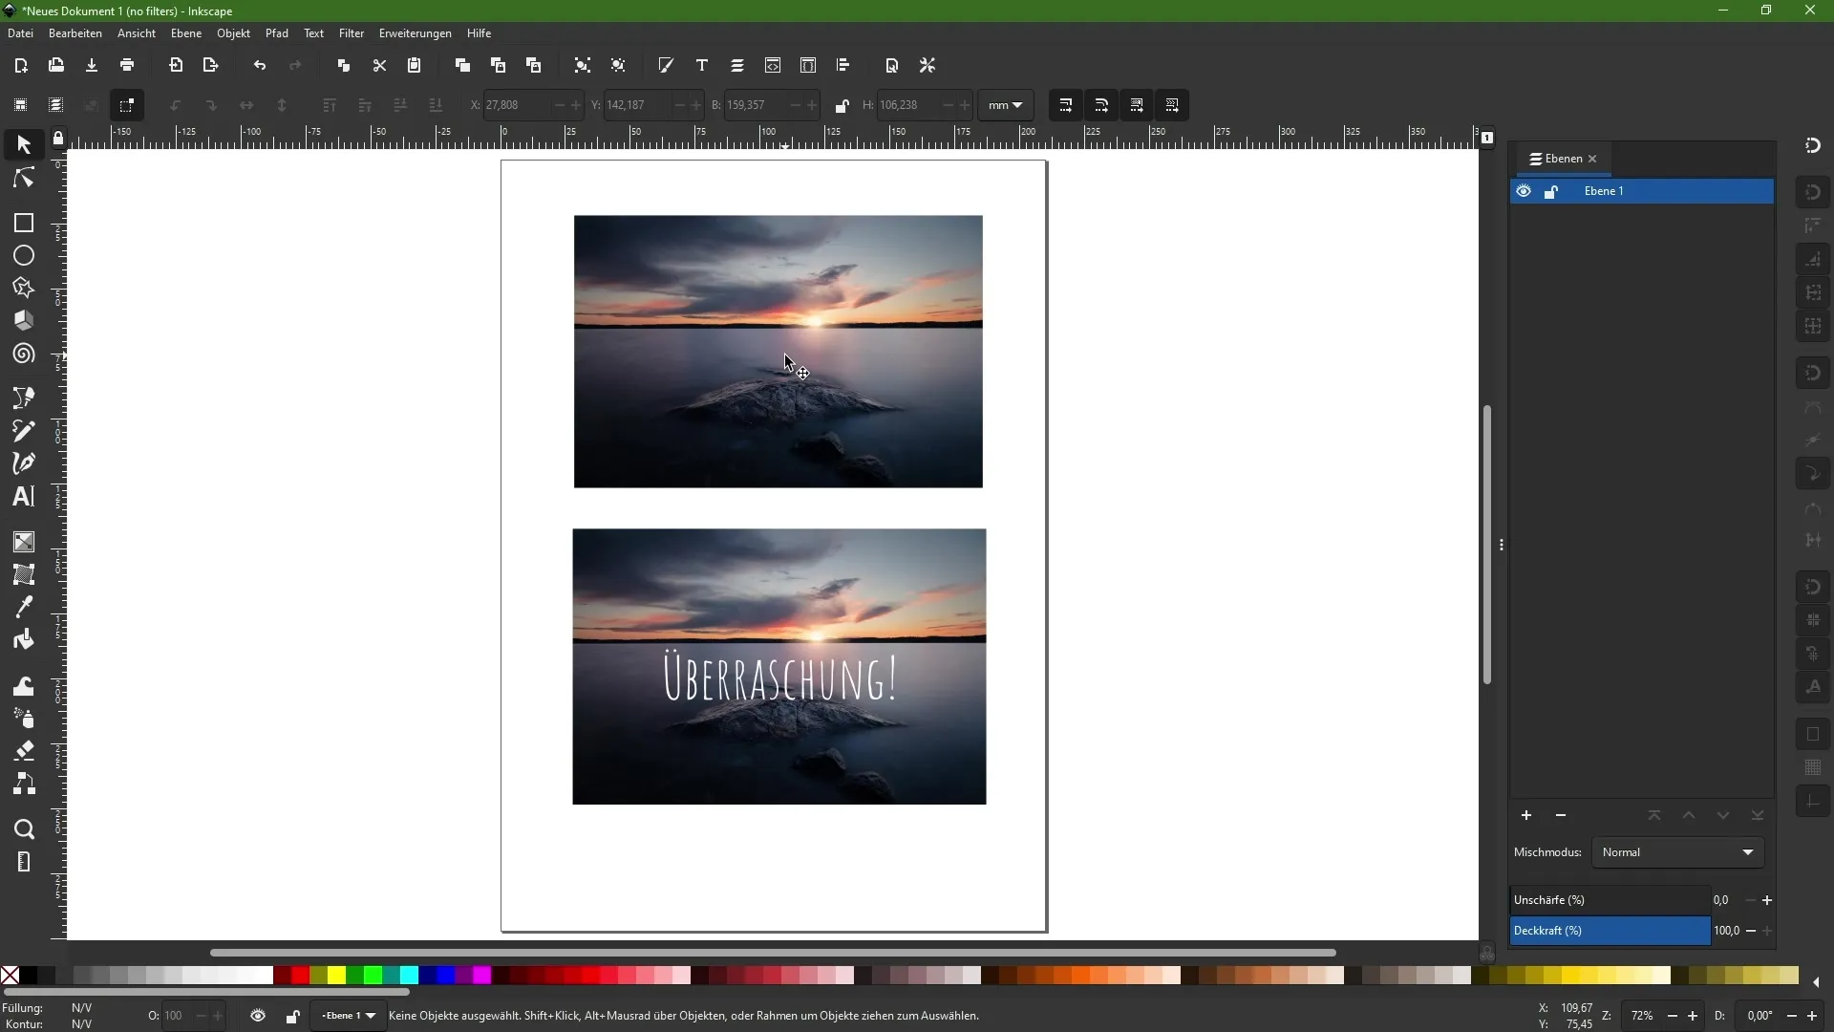
Task: Open Mischmodus blending mode dropdown
Action: (1675, 851)
